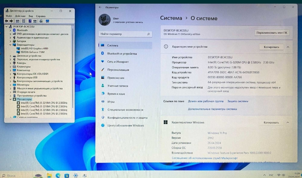Open the Вид menu in Device Manager

click(31, 16)
